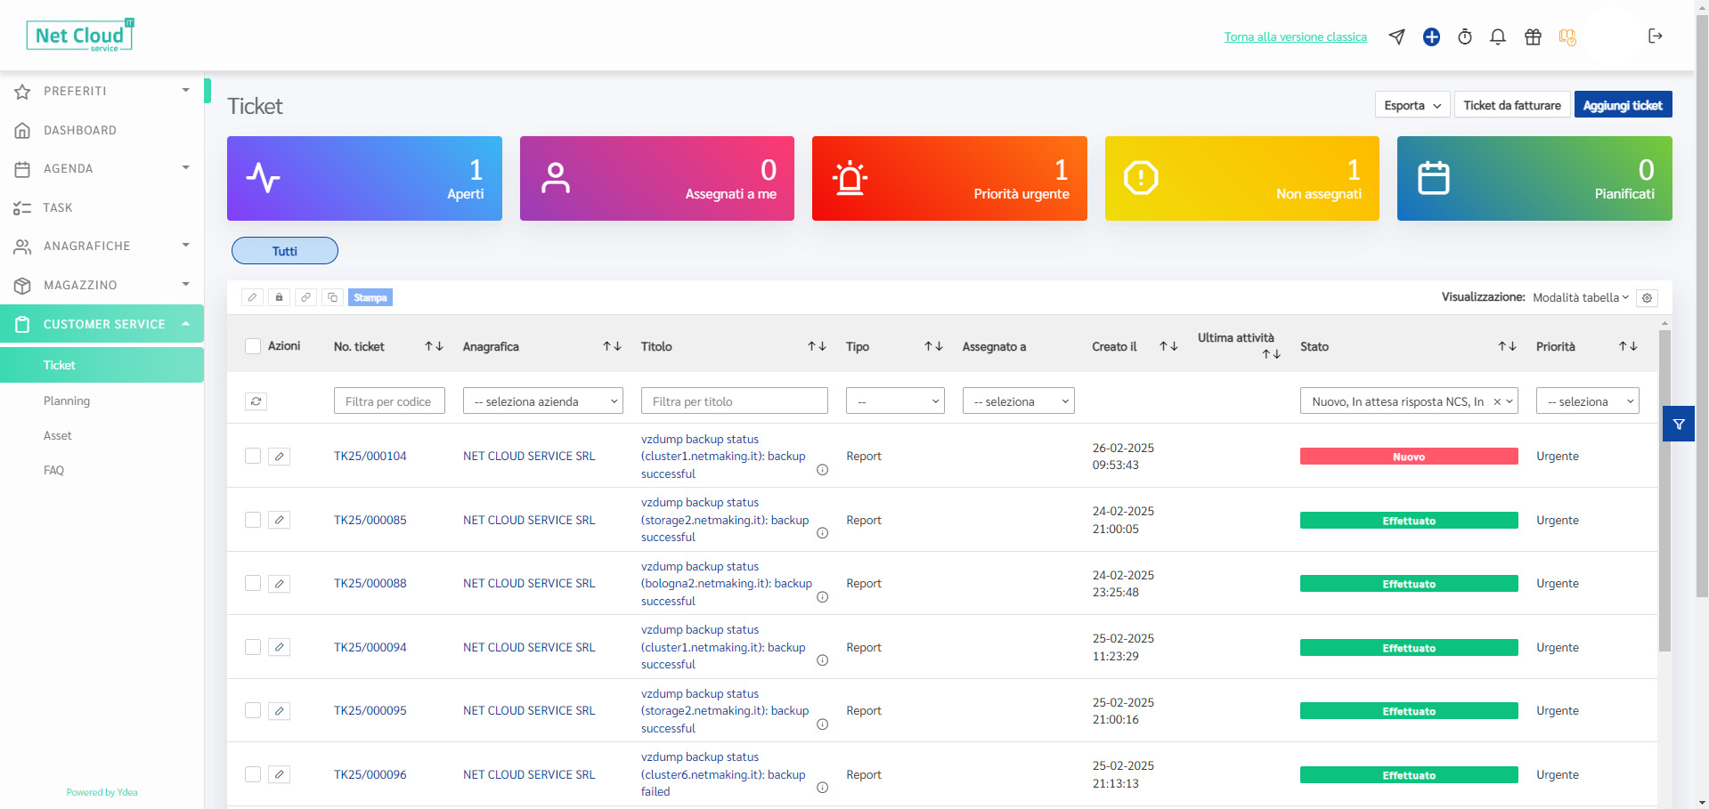
Task: Clear Stato filter with X icon
Action: (x=1497, y=401)
